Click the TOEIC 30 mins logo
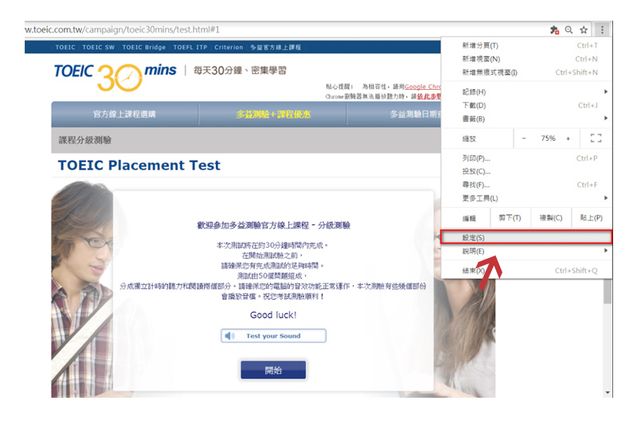 (x=115, y=76)
